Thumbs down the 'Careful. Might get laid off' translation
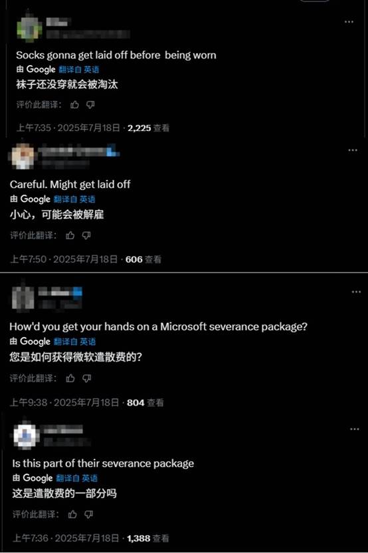The width and height of the screenshot is (368, 553). pos(86,235)
